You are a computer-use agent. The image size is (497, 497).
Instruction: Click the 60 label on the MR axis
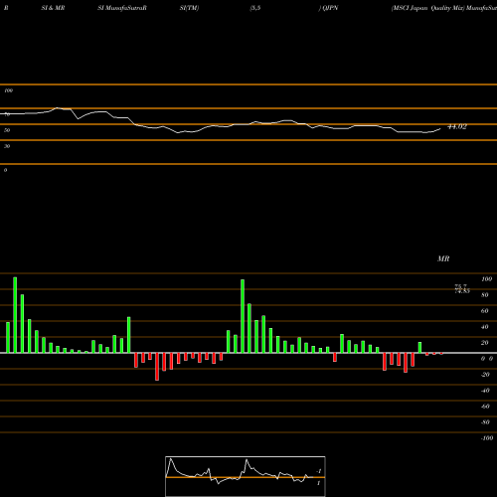(x=485, y=311)
